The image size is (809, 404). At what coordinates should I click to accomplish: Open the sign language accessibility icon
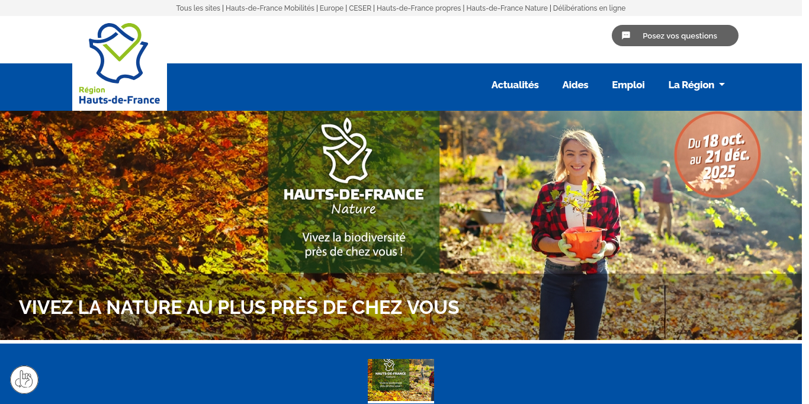24,380
